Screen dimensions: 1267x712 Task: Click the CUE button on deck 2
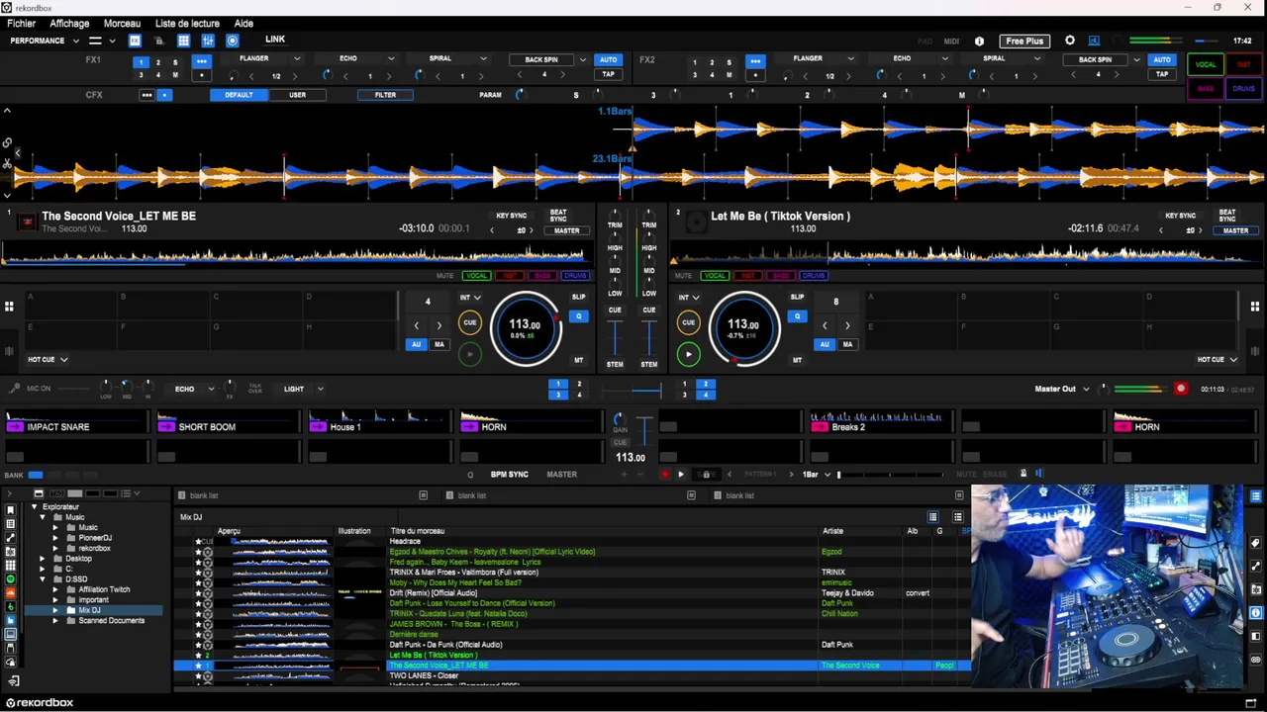point(689,322)
